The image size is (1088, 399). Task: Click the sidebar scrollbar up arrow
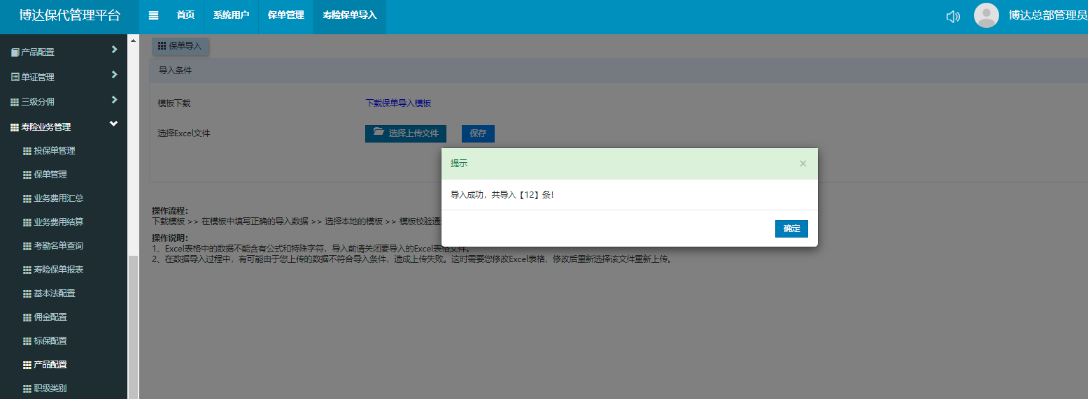pyautogui.click(x=133, y=40)
